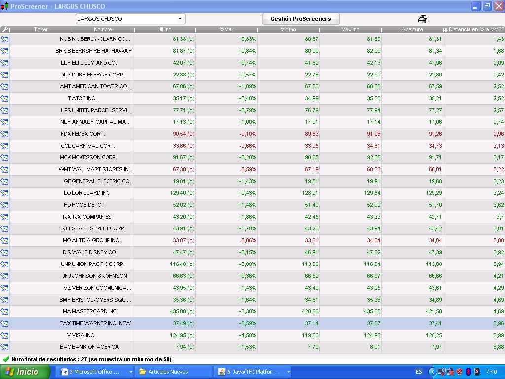Screen dimensions: 505x379
Task: Open chart icon for FDX row
Action: (x=5, y=134)
